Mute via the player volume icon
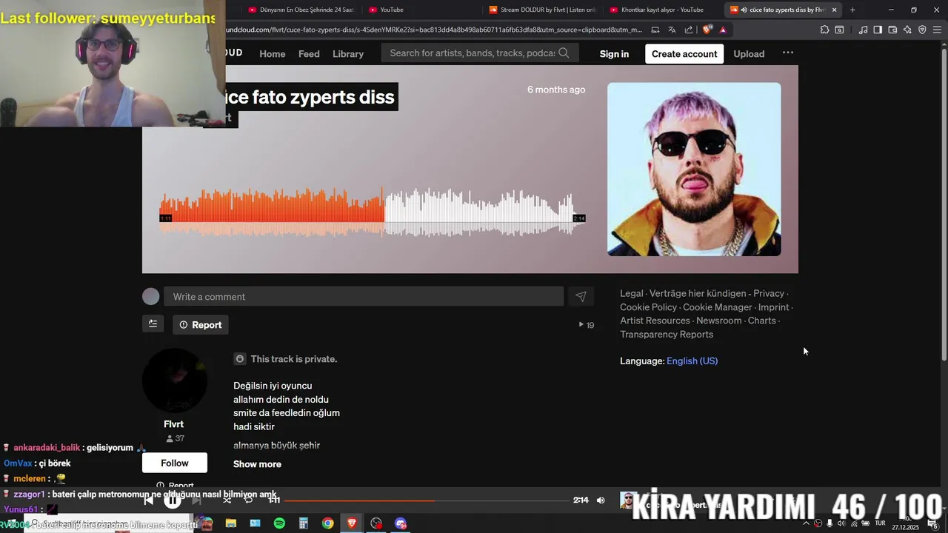 click(601, 500)
